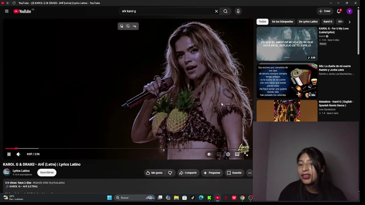Click the 'love Clandestino' channel name

tap(327, 110)
